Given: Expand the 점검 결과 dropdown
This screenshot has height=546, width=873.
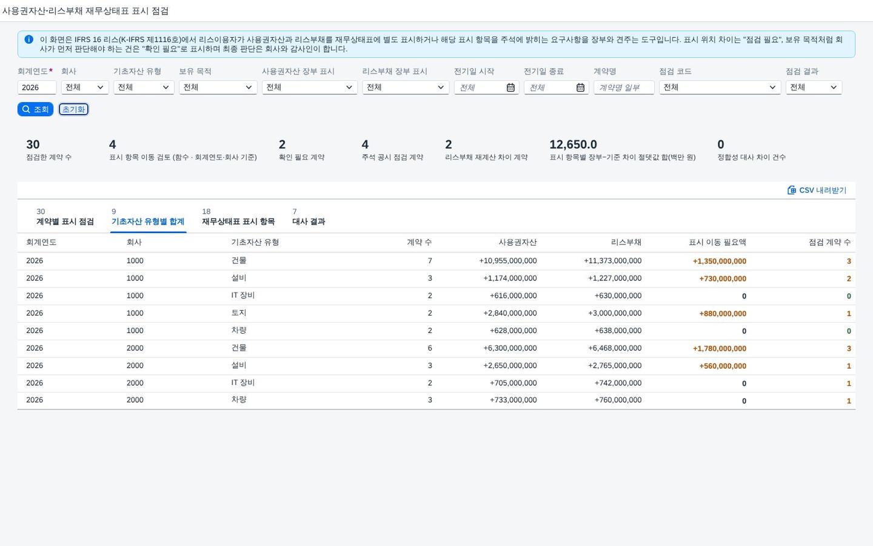Looking at the screenshot, I should pyautogui.click(x=814, y=87).
